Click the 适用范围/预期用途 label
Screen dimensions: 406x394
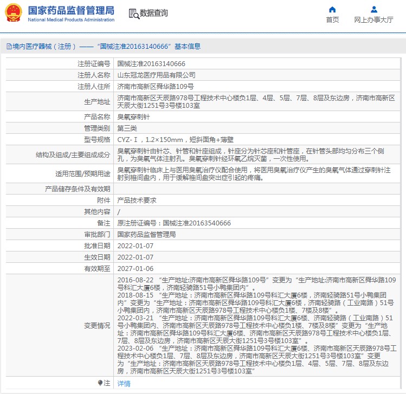[83, 174]
